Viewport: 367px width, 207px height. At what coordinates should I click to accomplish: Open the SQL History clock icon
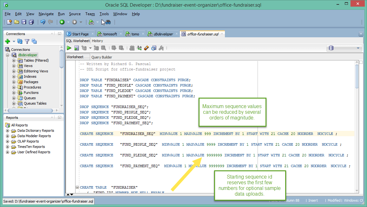pos(154,48)
